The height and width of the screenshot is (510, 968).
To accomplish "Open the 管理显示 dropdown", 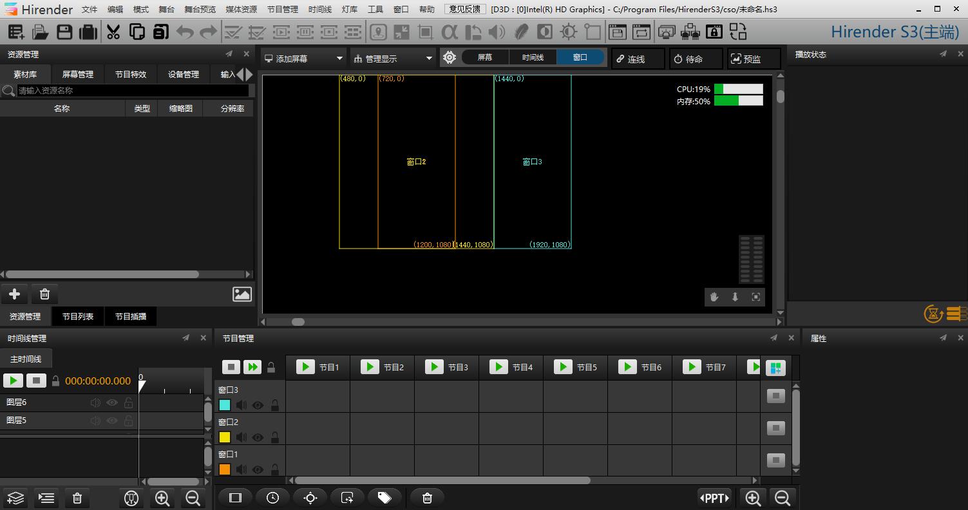I will tap(392, 59).
